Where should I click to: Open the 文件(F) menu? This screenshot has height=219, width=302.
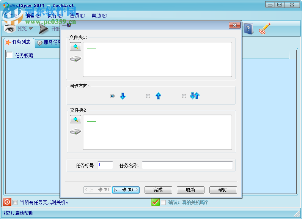(x=11, y=16)
